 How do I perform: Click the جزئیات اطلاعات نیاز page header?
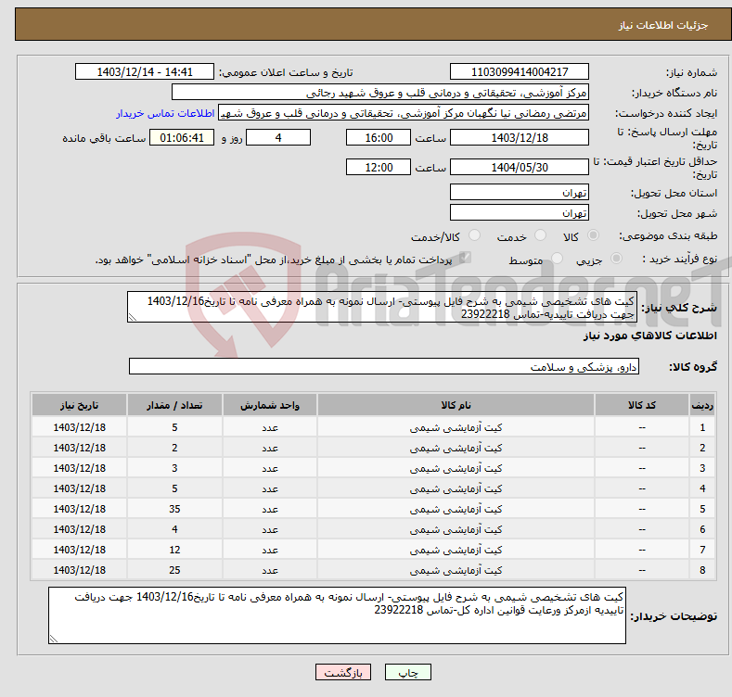[x=663, y=25]
